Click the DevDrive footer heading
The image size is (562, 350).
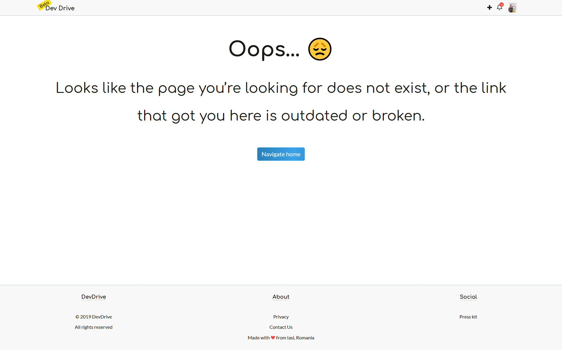pyautogui.click(x=94, y=297)
